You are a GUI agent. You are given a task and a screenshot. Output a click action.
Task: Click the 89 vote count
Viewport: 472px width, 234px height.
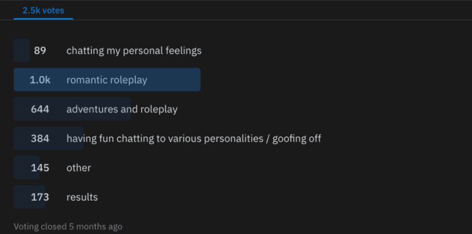40,51
